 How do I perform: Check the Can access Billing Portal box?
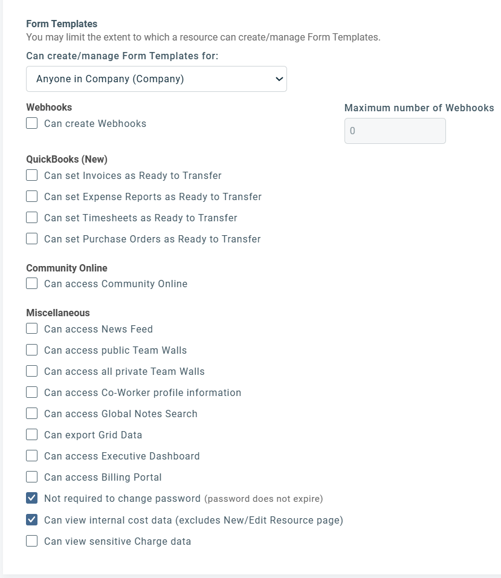click(x=32, y=478)
